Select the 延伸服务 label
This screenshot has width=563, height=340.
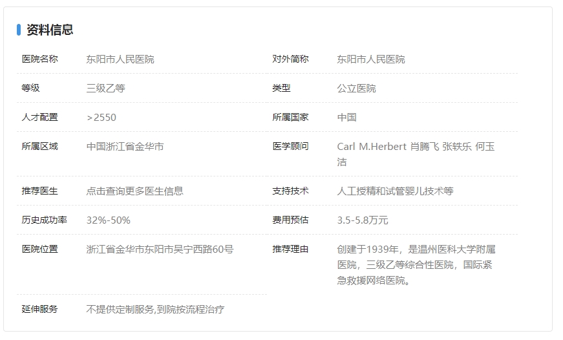pyautogui.click(x=40, y=309)
